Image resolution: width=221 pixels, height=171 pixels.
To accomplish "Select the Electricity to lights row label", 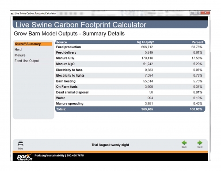I will coord(70,75).
